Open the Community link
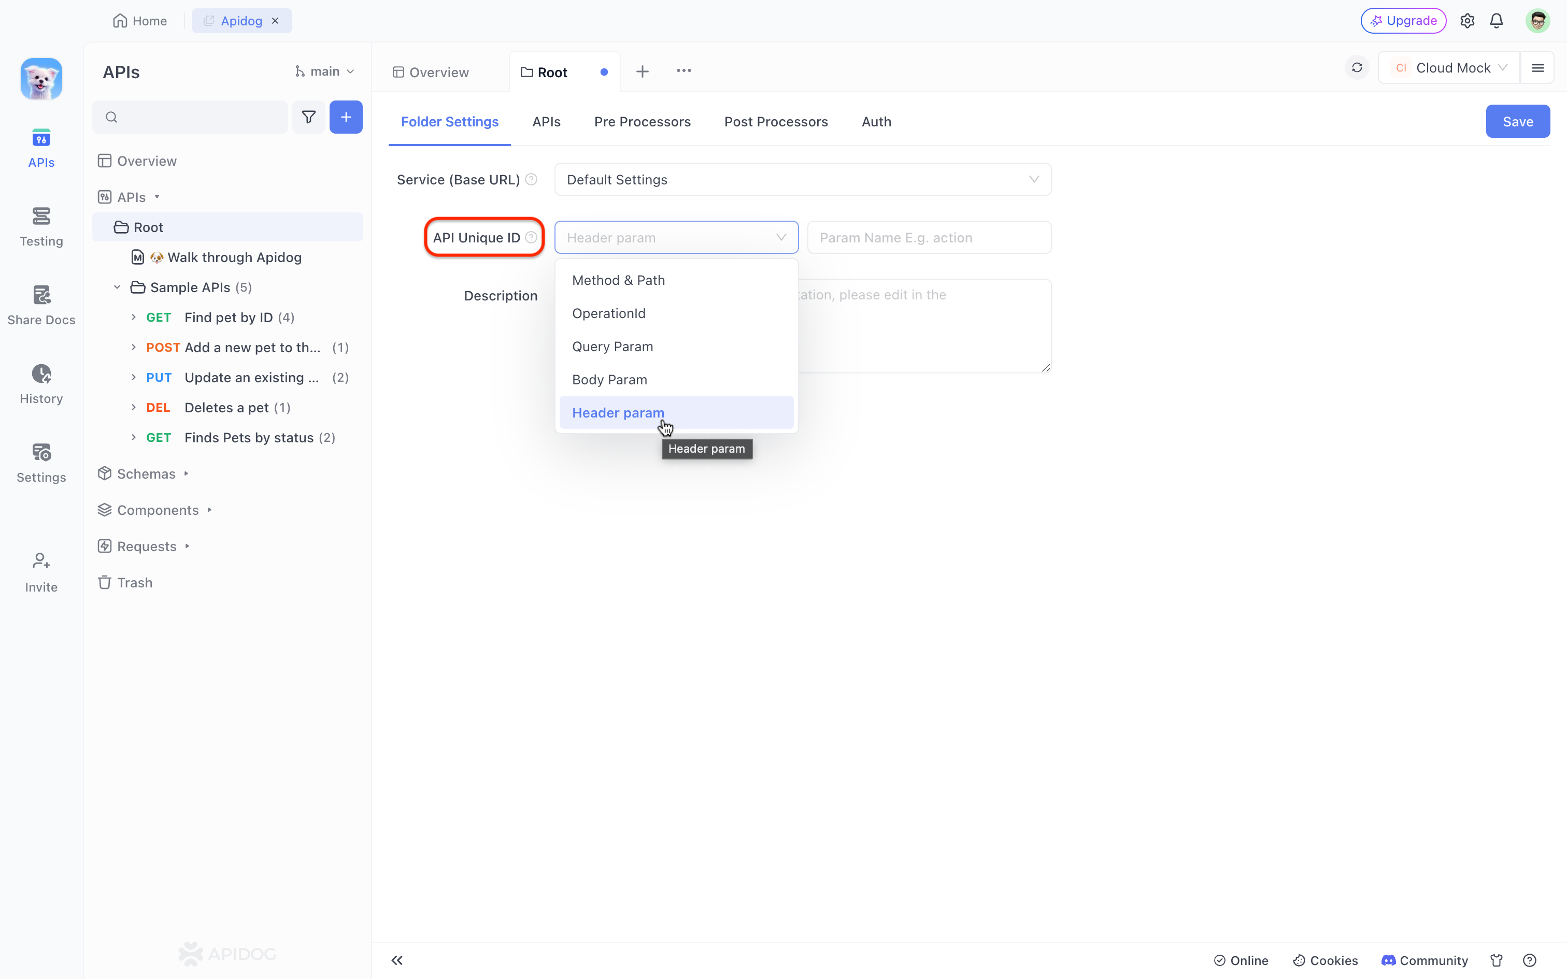This screenshot has height=979, width=1567. 1424,960
